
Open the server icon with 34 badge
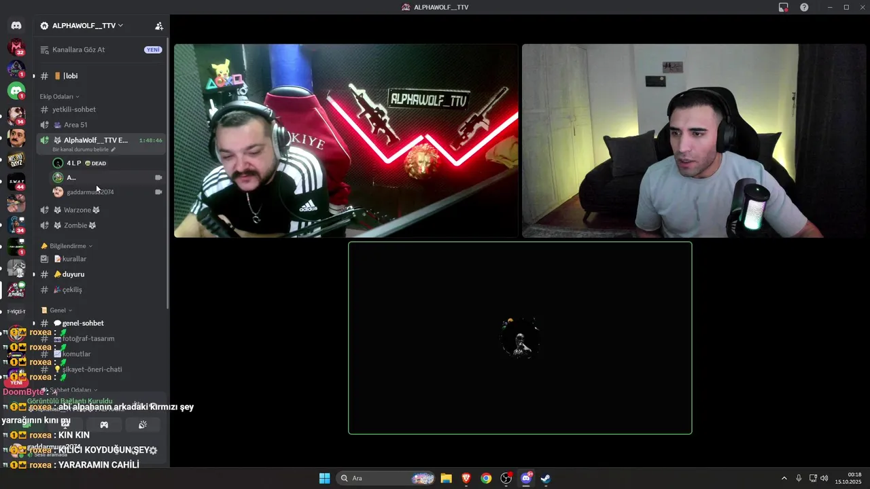[x=16, y=225]
